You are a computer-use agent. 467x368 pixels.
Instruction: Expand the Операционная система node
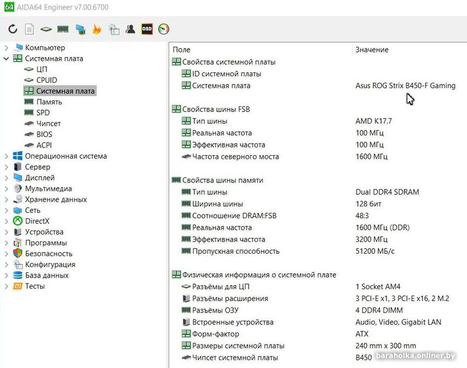(x=6, y=156)
